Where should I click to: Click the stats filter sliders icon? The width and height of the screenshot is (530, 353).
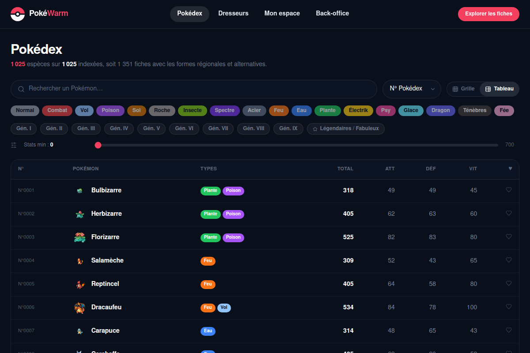pos(14,145)
